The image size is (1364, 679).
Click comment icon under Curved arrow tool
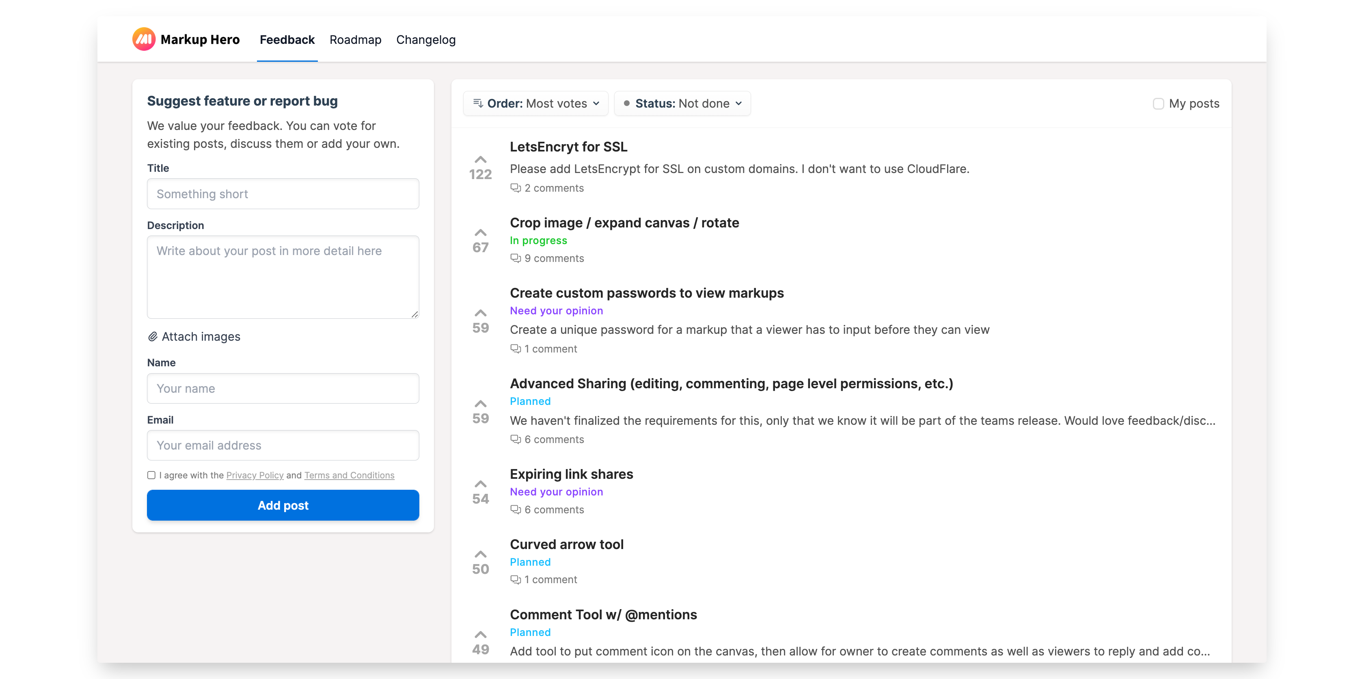click(515, 580)
